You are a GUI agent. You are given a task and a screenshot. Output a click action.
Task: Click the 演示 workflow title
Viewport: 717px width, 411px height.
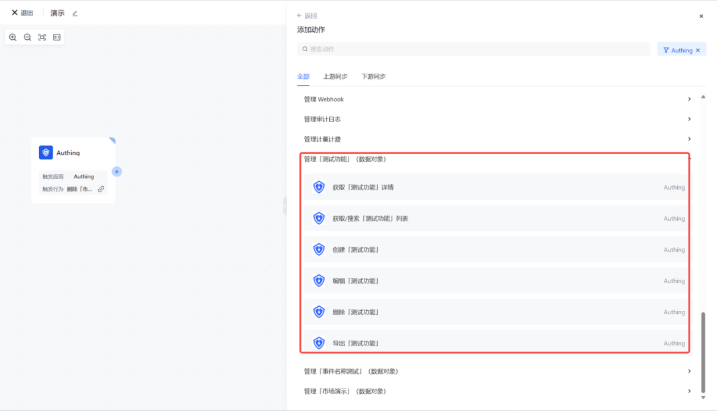58,13
